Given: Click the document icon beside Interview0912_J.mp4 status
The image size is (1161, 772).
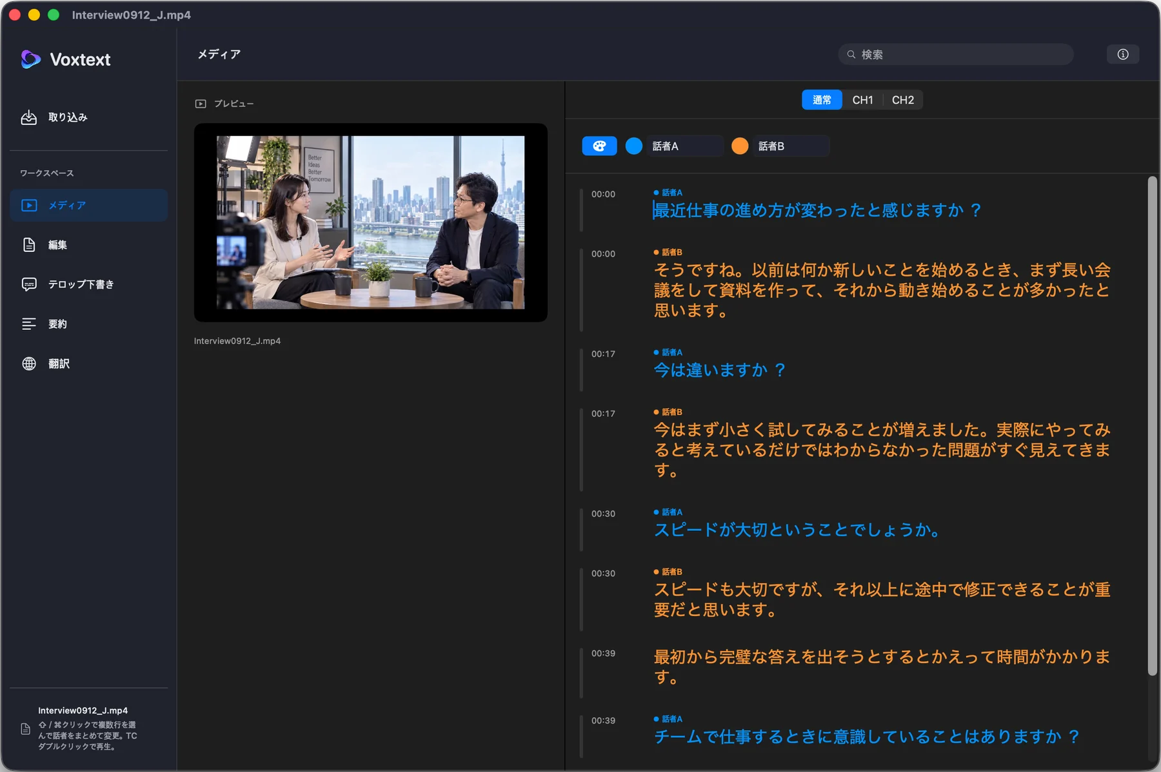Looking at the screenshot, I should 26,729.
